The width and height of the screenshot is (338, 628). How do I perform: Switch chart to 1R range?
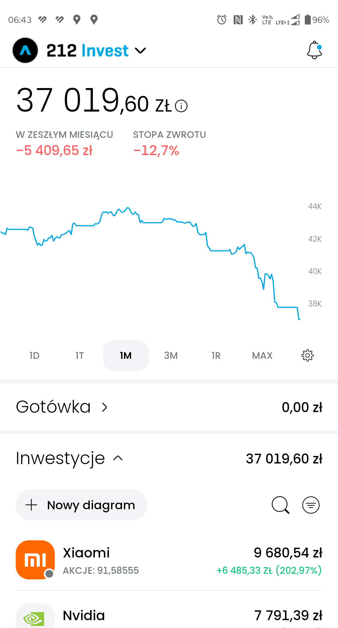(x=216, y=355)
